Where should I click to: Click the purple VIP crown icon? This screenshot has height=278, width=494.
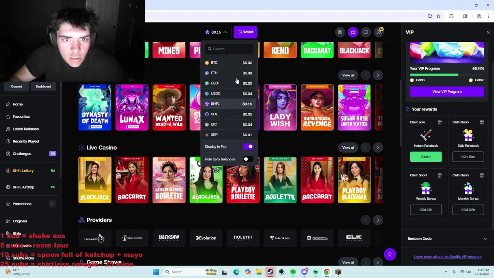353,32
